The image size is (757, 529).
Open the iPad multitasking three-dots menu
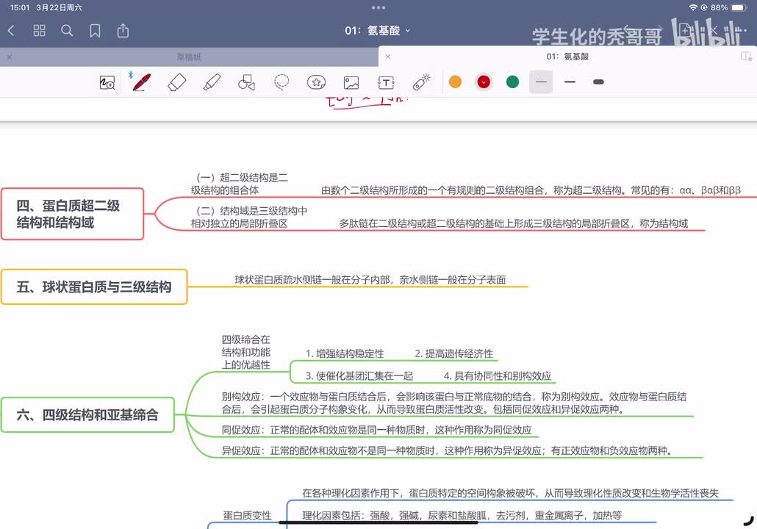tap(378, 7)
